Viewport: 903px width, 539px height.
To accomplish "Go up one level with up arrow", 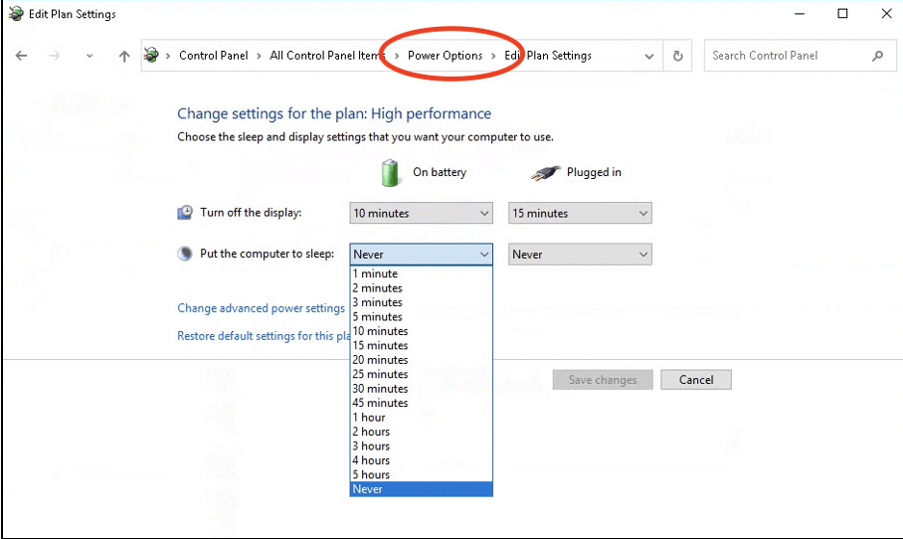I will (124, 56).
